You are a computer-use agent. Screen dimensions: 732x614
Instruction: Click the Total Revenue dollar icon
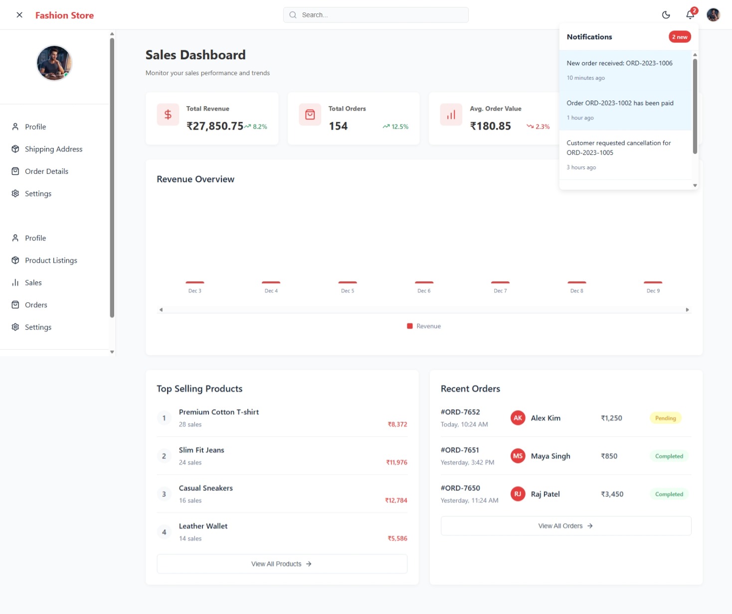pos(168,115)
